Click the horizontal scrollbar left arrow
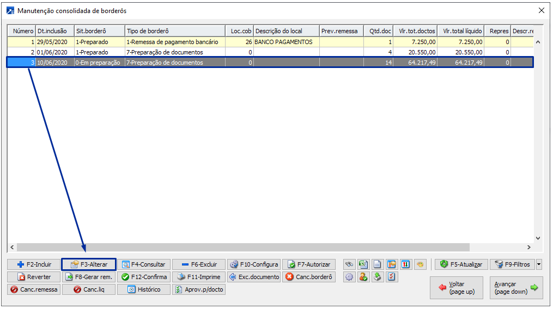 pos(12,248)
